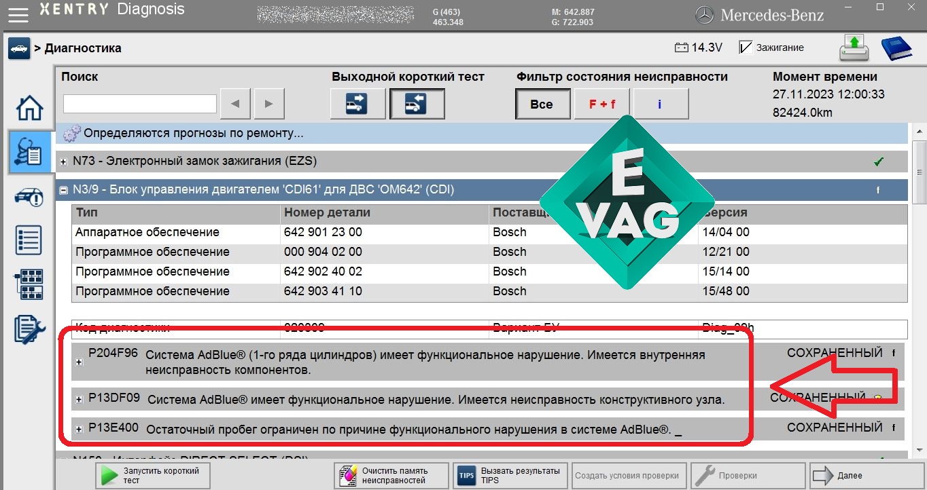The height and width of the screenshot is (490, 927).
Task: Jump to next search result arrow
Action: [x=269, y=104]
